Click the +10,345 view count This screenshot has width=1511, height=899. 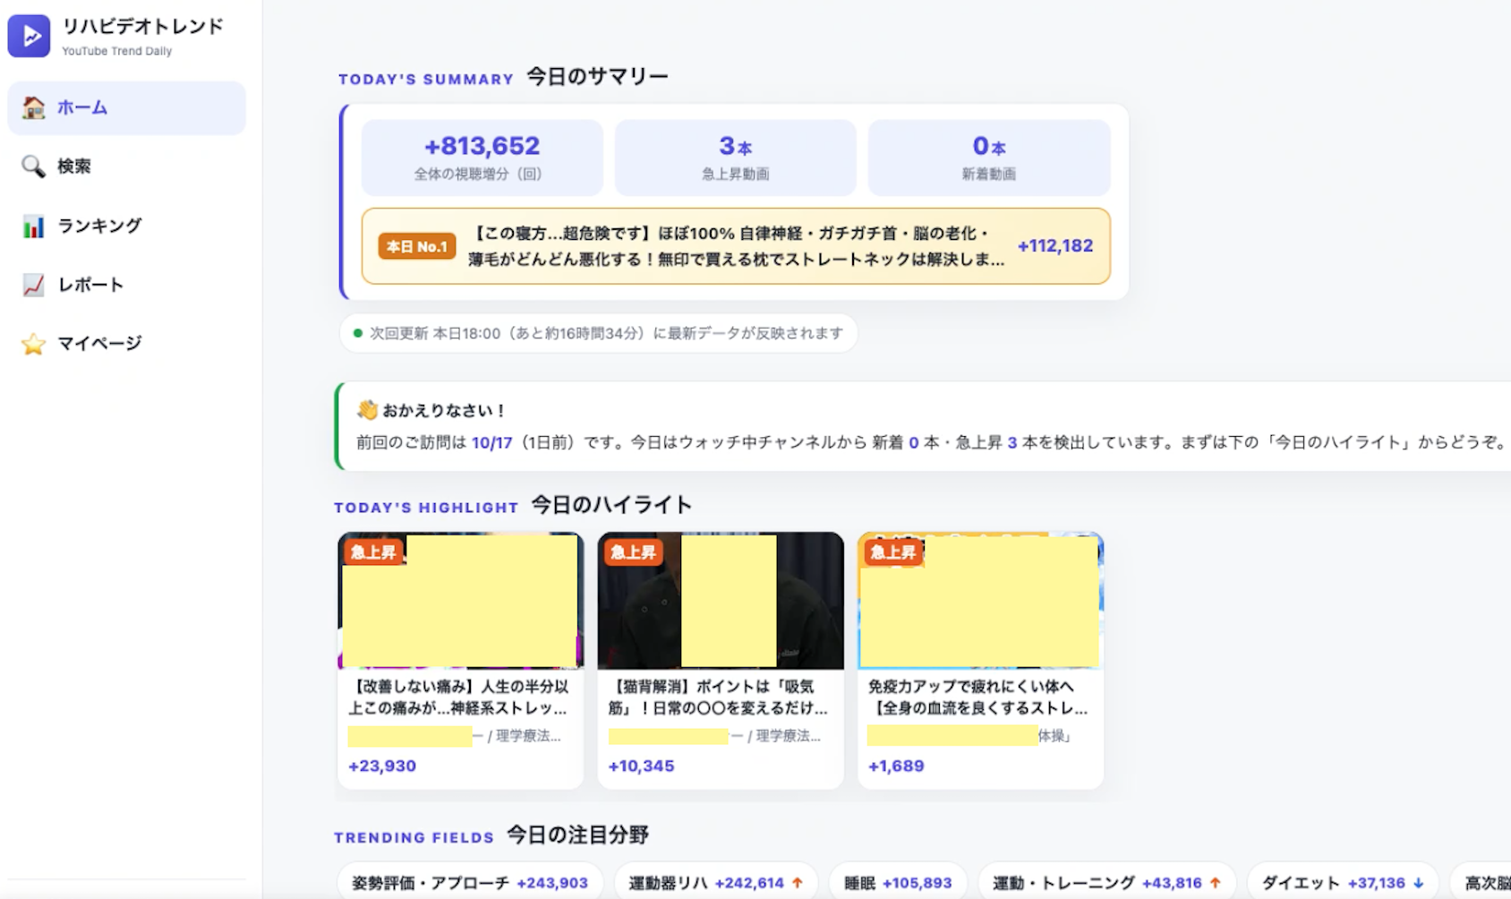click(641, 766)
